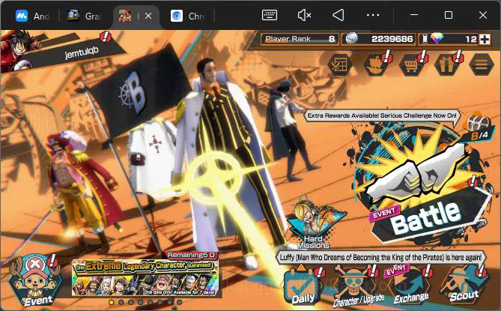Read the Extra Rewards Available notice

[382, 115]
